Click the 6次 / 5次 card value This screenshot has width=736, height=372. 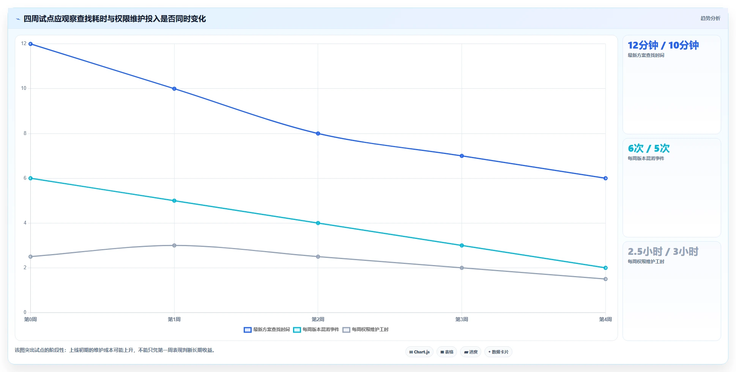click(x=649, y=149)
